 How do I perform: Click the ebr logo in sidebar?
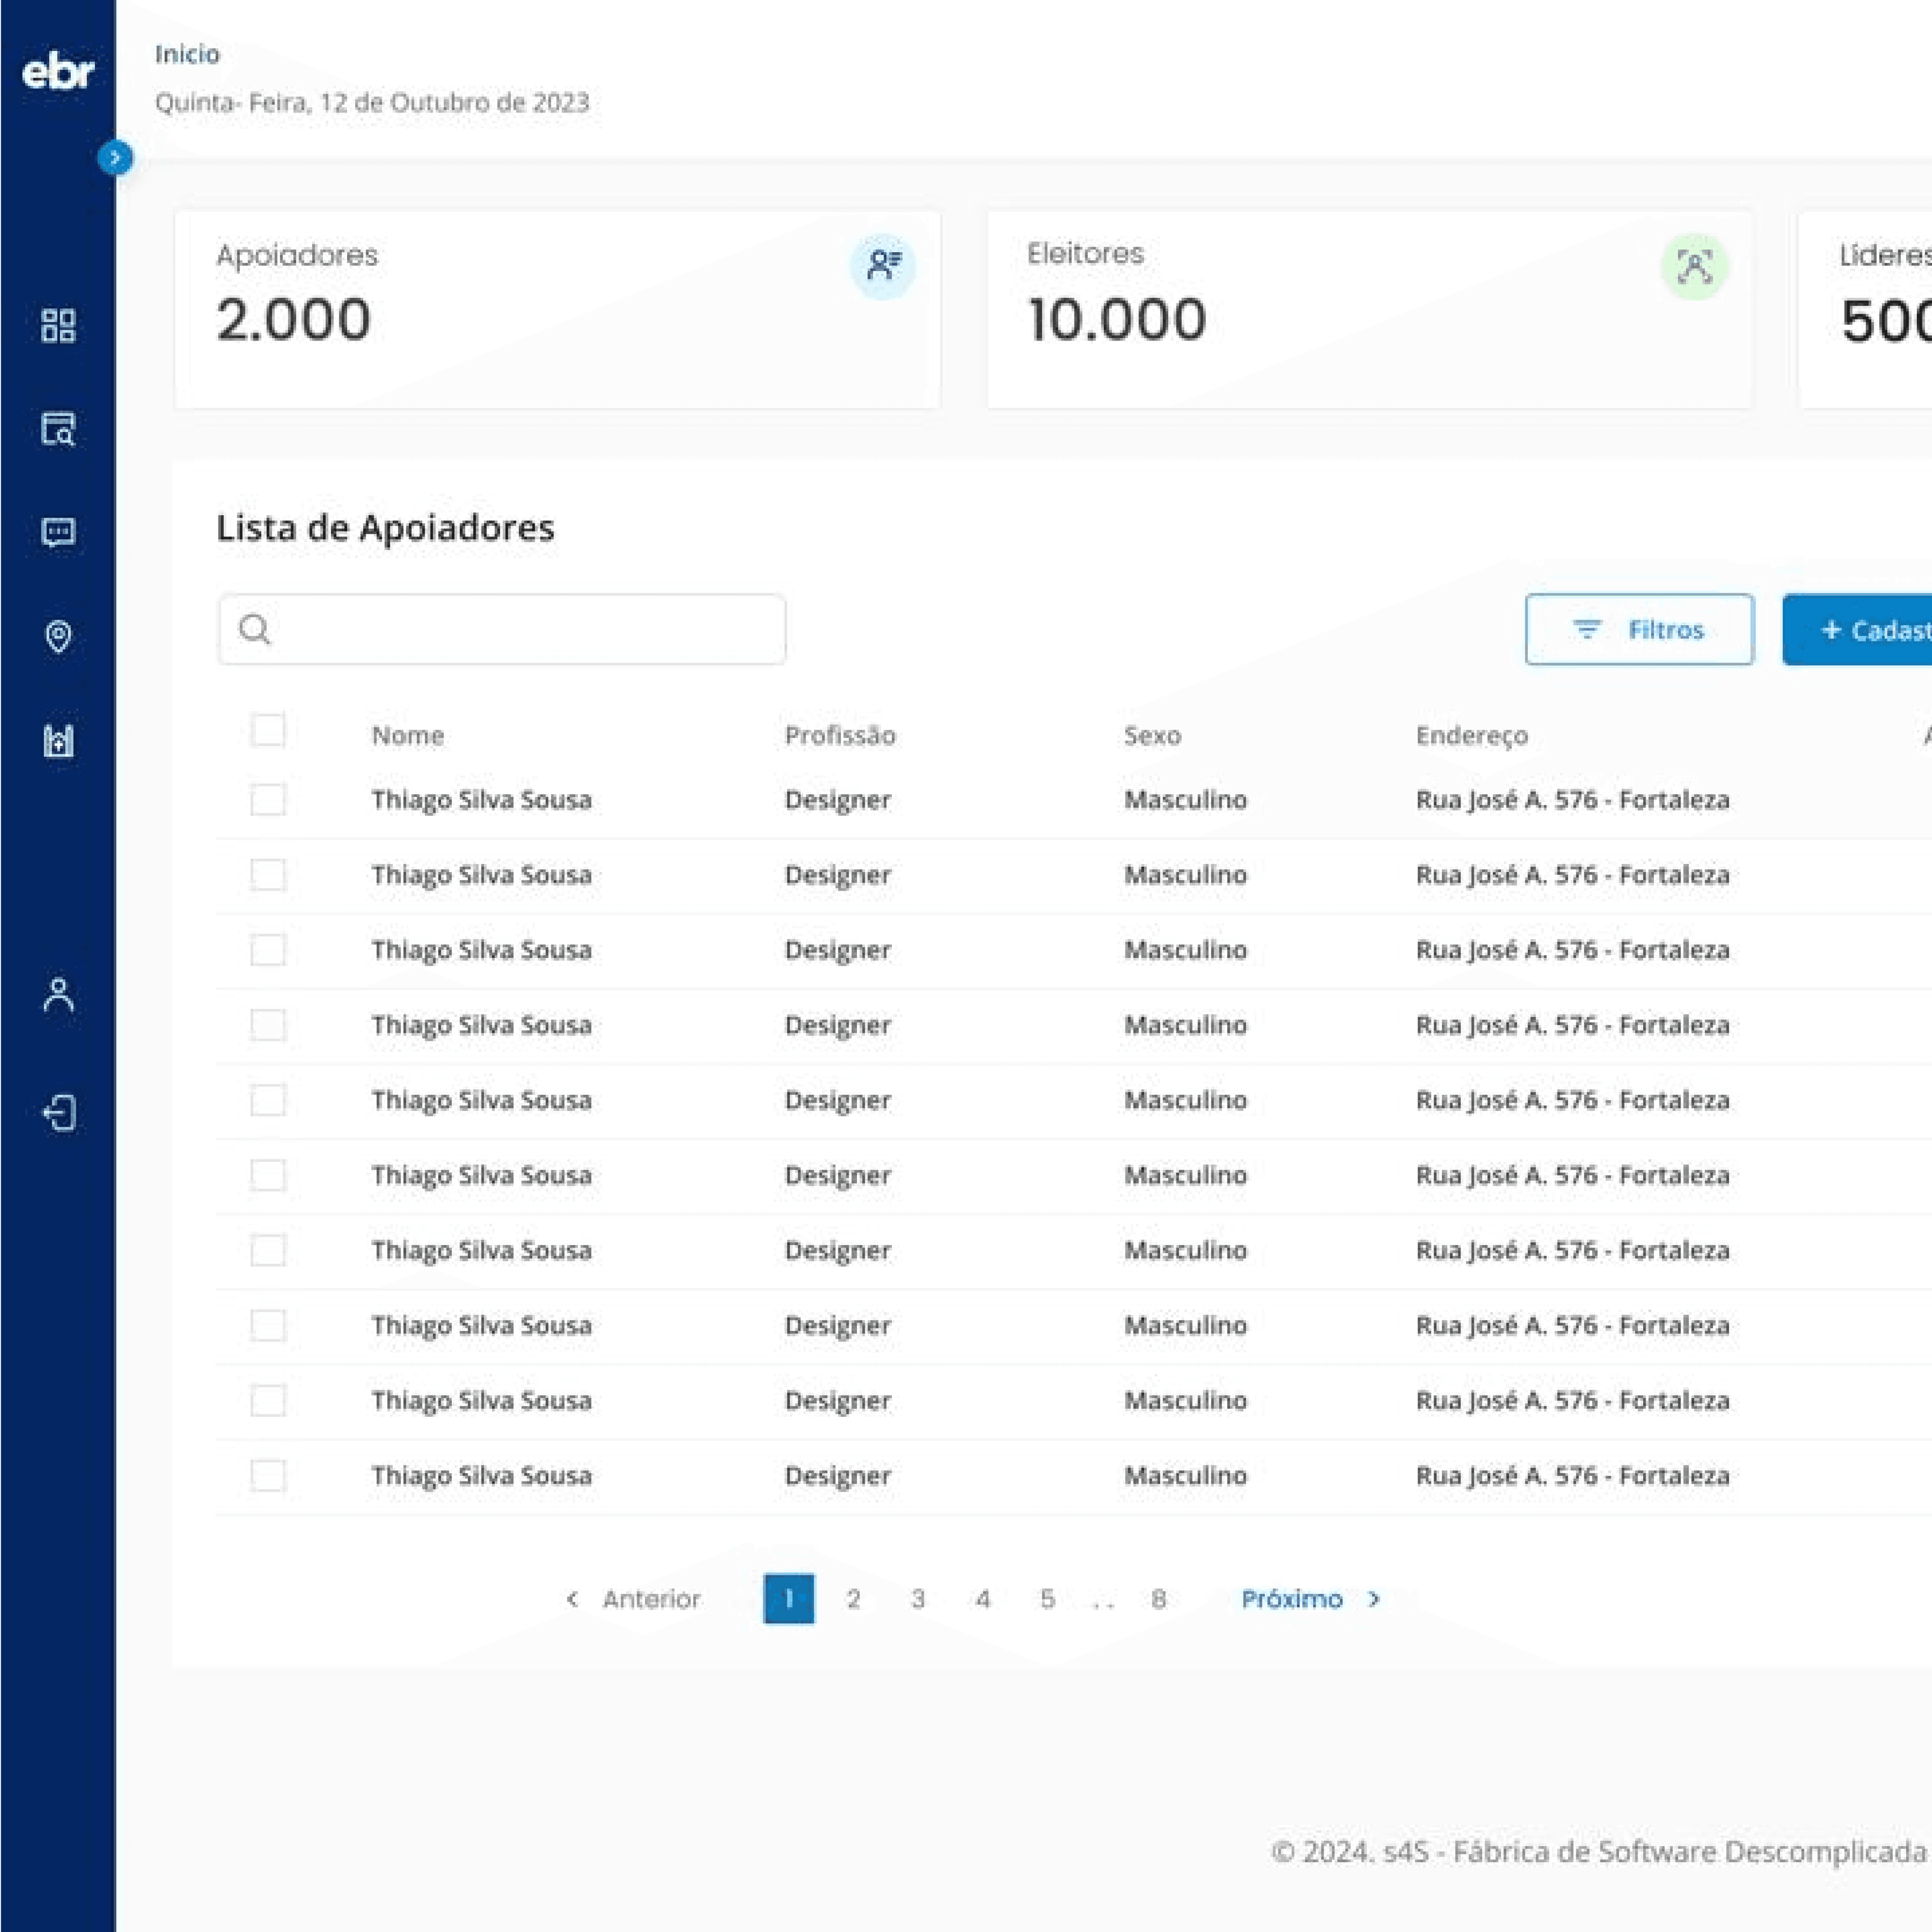tap(58, 72)
